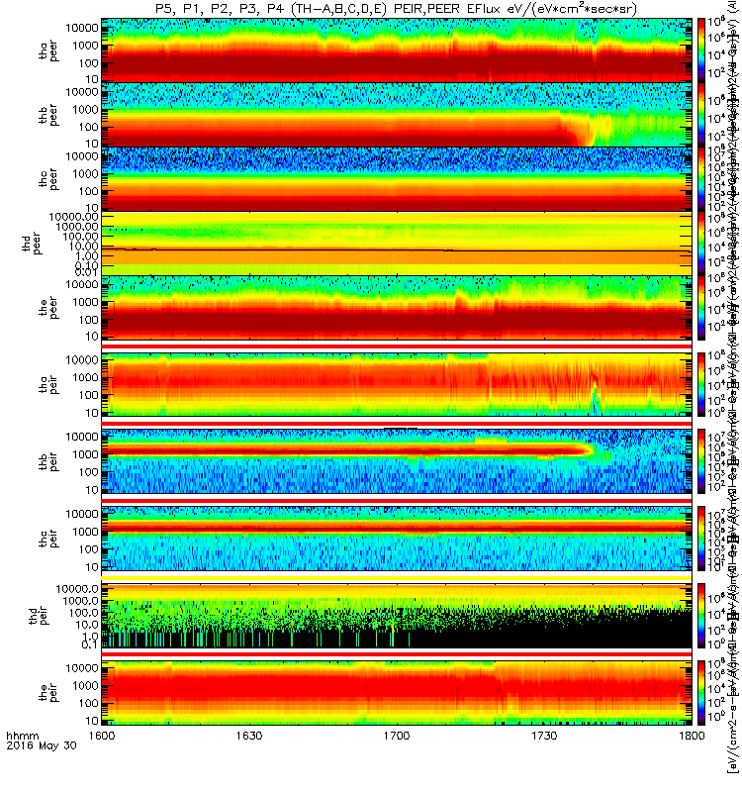Screen dimensions: 742x792
Task: Click '10' tick on thc peir axis
Action: 92,567
